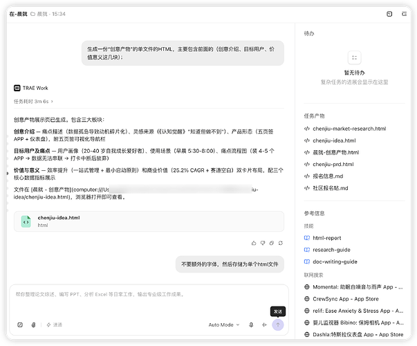Image resolution: width=417 pixels, height=346 pixels.
Task: Click the copy response icon
Action: pos(272,243)
